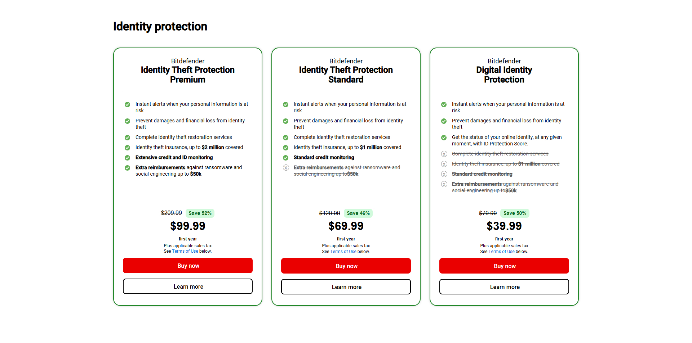This screenshot has width=692, height=343.
Task: Open Terms of Use link in the Premium card
Action: tap(185, 251)
